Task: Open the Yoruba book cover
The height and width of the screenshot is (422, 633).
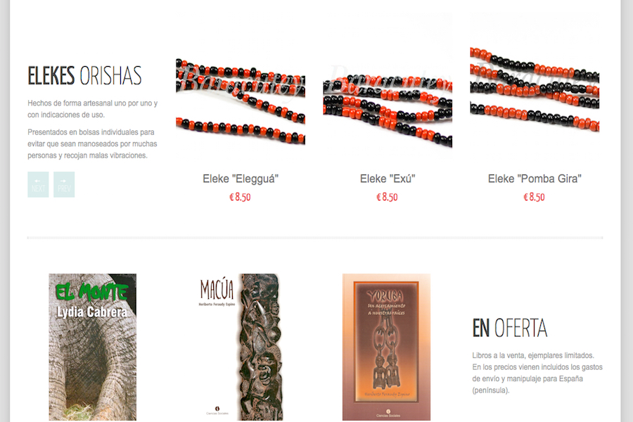Action: tap(386, 347)
